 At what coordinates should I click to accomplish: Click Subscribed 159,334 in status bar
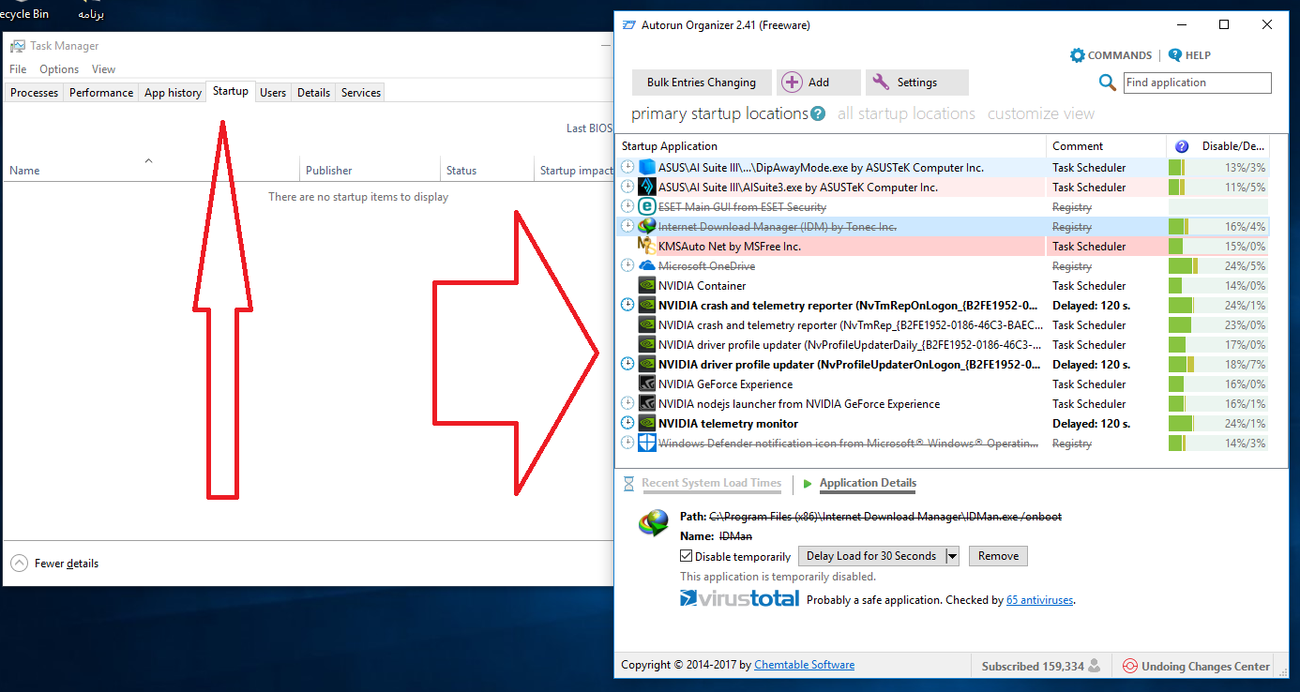pyautogui.click(x=1040, y=667)
